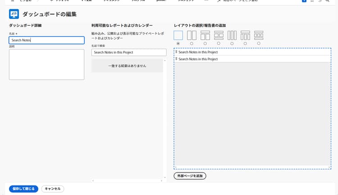Image resolution: width=338 pixels, height=195 pixels.
Task: Click the レイアウトの選択/報告書の追加 heading
Action: click(200, 25)
